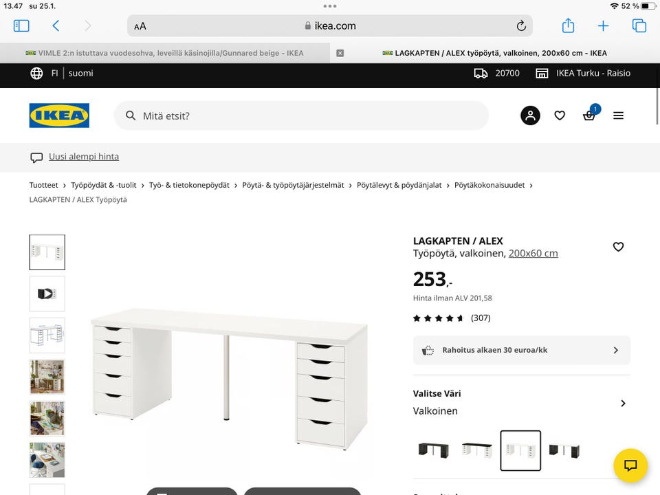Open the hamburger menu icon
The width and height of the screenshot is (660, 495).
point(618,115)
